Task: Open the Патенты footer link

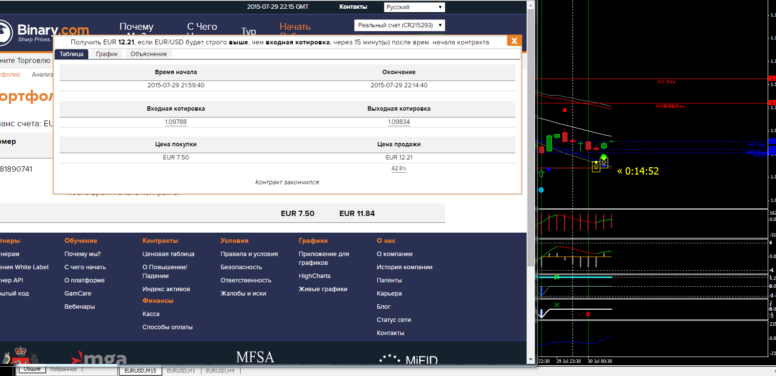Action: pyautogui.click(x=389, y=280)
